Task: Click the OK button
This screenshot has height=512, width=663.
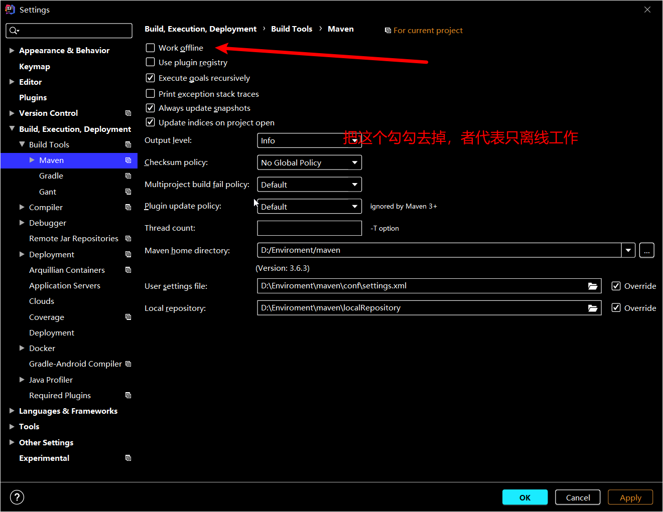Action: pos(525,497)
